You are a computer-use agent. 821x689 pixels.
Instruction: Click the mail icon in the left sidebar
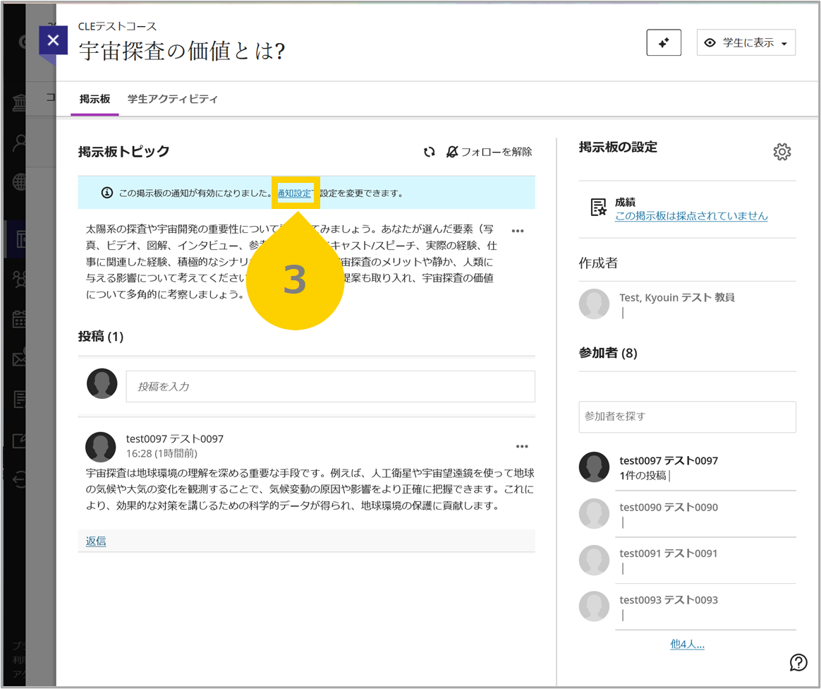tap(20, 359)
